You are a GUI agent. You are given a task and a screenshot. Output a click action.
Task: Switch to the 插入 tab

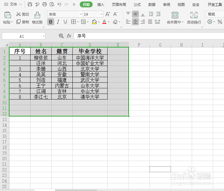(x=101, y=5)
